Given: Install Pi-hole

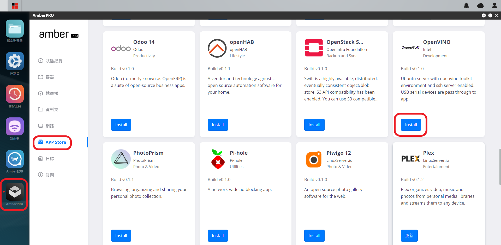Looking at the screenshot, I should click(x=218, y=236).
